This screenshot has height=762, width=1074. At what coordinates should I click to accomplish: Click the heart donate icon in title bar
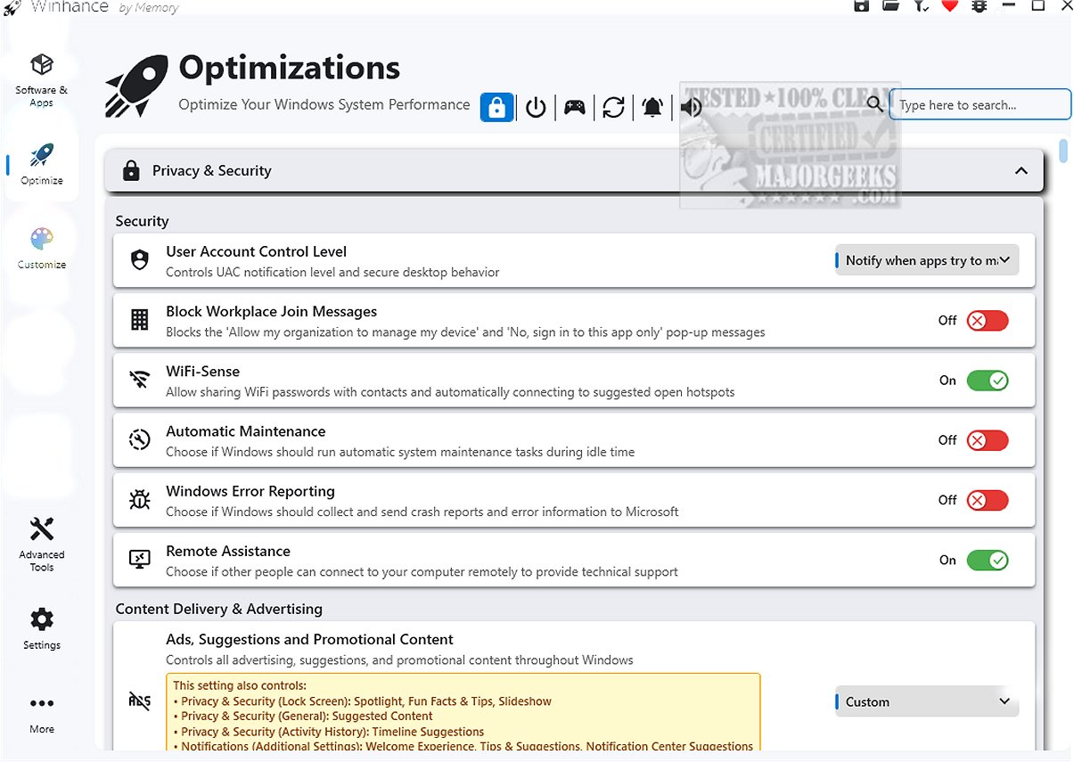(949, 6)
